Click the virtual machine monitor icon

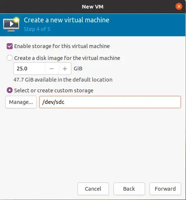coord(11,24)
